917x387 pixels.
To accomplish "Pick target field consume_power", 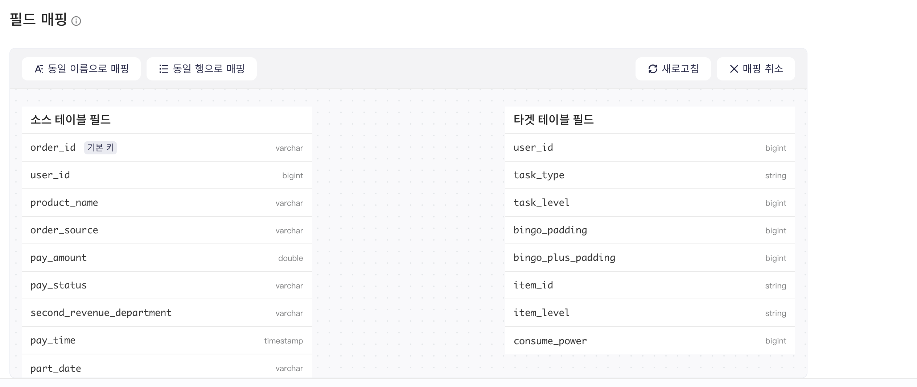I will coord(650,340).
